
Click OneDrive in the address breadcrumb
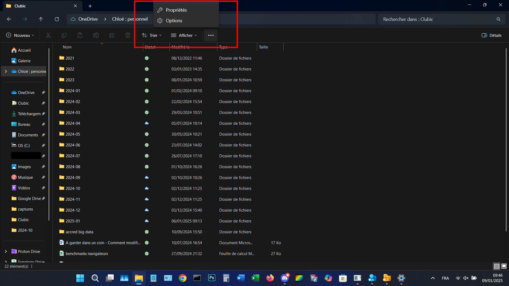(x=88, y=19)
